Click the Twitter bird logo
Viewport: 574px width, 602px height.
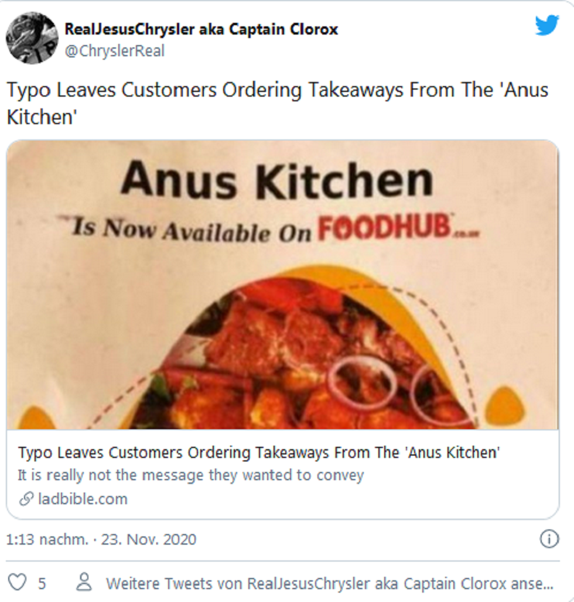tap(547, 25)
